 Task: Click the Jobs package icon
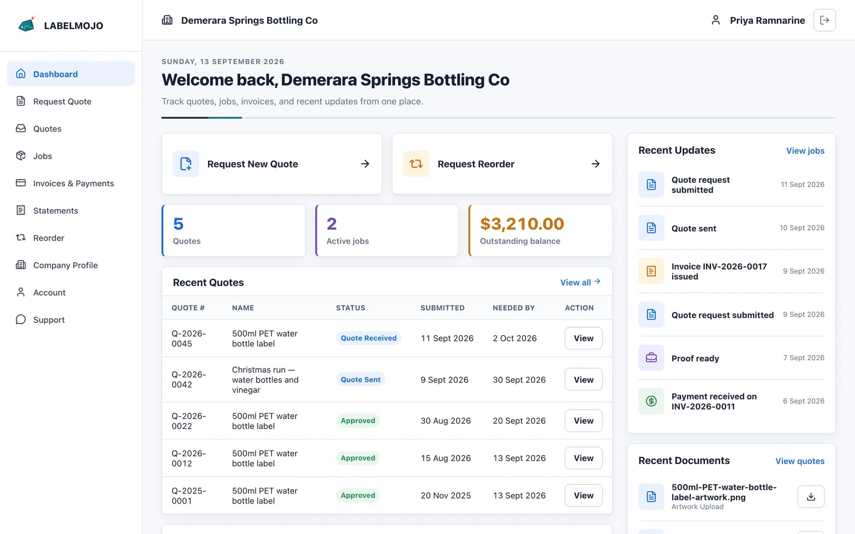pos(21,156)
